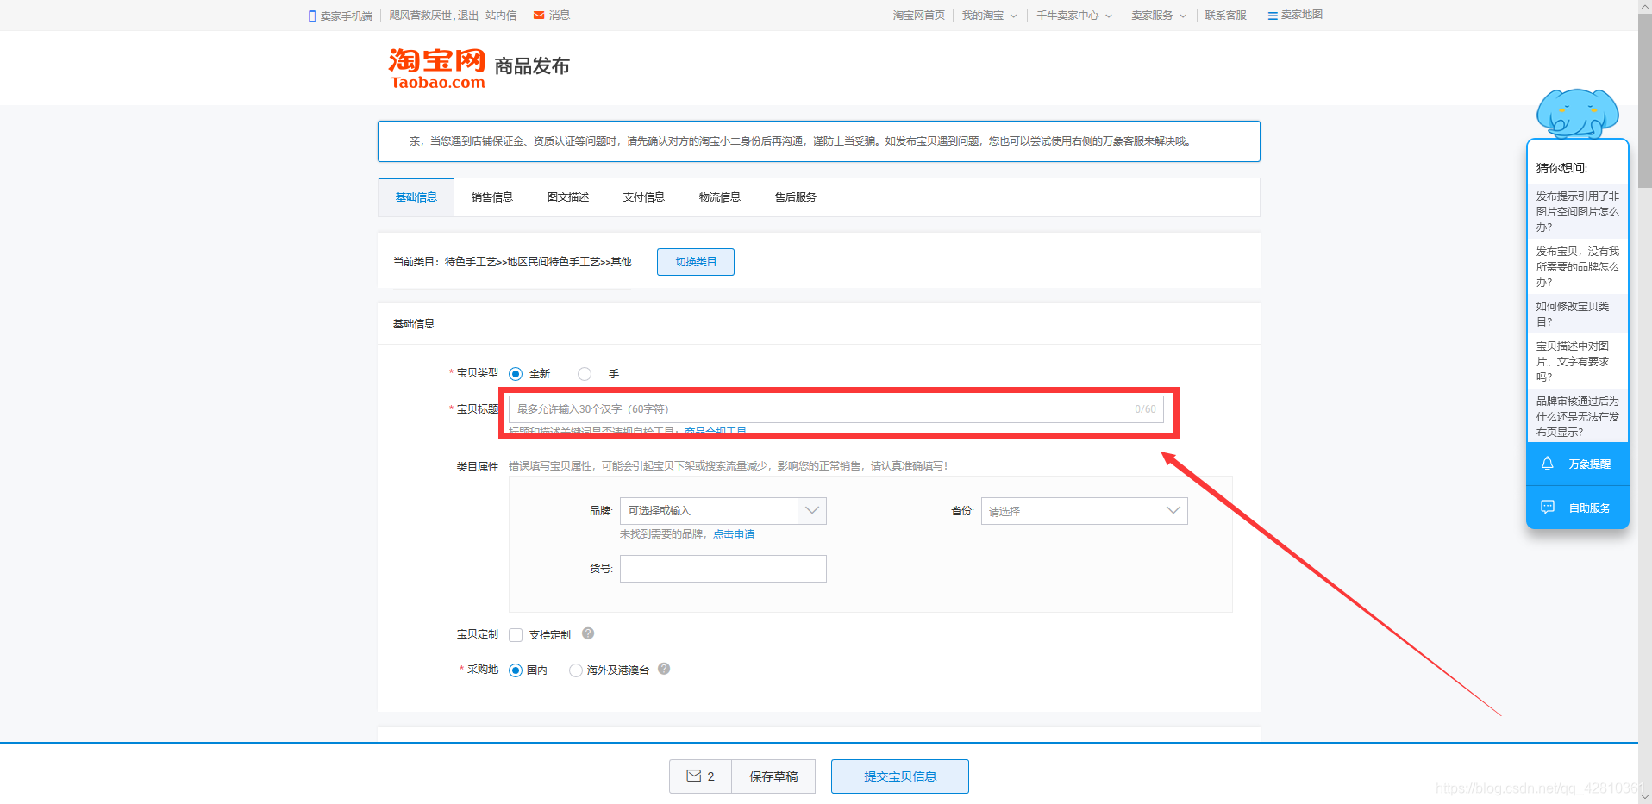Enable the 支持定制 checkbox

tap(516, 635)
